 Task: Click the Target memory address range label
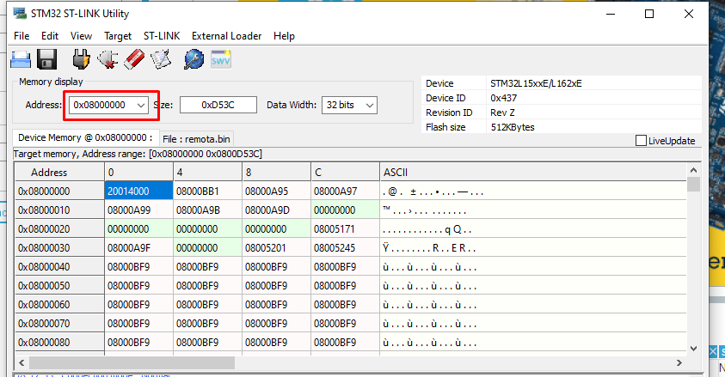pyautogui.click(x=138, y=154)
